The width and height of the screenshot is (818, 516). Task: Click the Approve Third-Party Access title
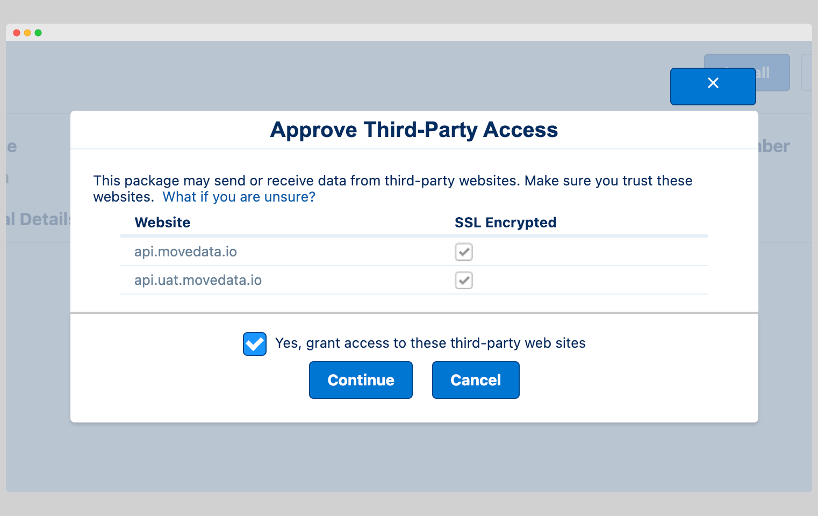414,130
